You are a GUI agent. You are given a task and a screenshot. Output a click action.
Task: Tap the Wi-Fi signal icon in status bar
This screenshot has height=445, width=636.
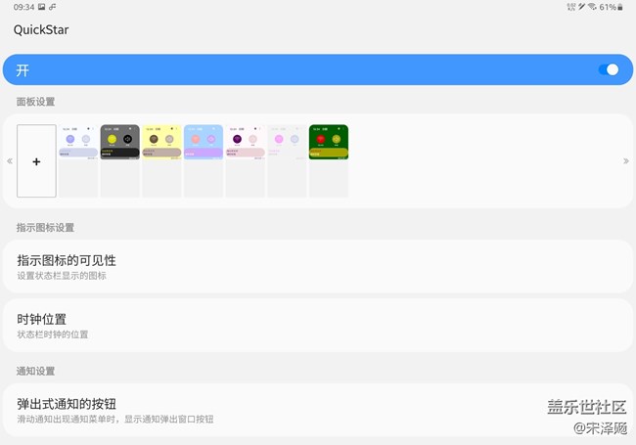pos(592,7)
